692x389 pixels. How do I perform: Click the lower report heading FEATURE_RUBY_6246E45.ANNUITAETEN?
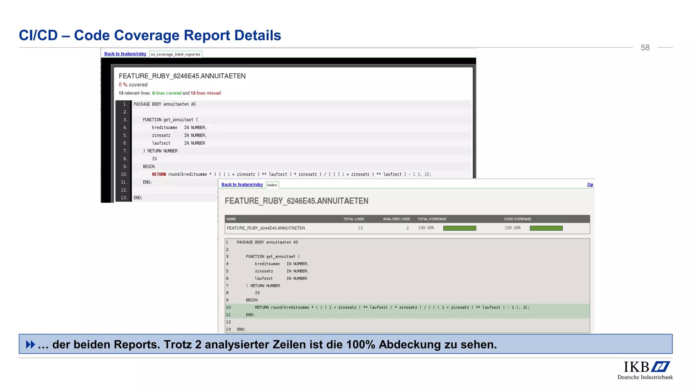[297, 201]
